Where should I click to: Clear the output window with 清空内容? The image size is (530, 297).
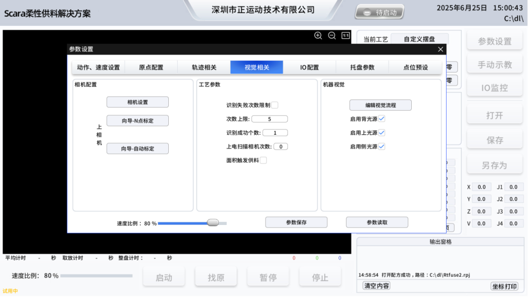click(376, 285)
